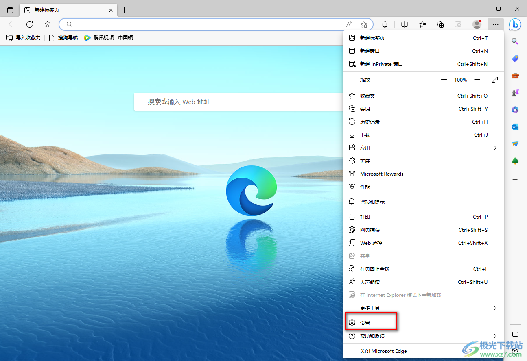Image resolution: width=527 pixels, height=361 pixels.
Task: Click the profile avatar icon
Action: 477,24
